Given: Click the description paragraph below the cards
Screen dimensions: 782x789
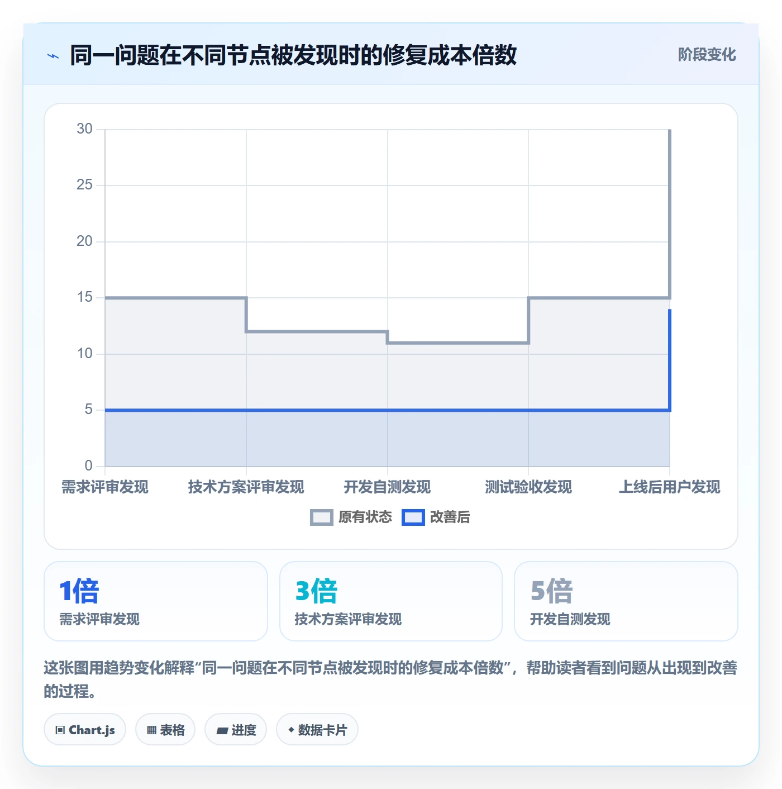Looking at the screenshot, I should click(390, 679).
